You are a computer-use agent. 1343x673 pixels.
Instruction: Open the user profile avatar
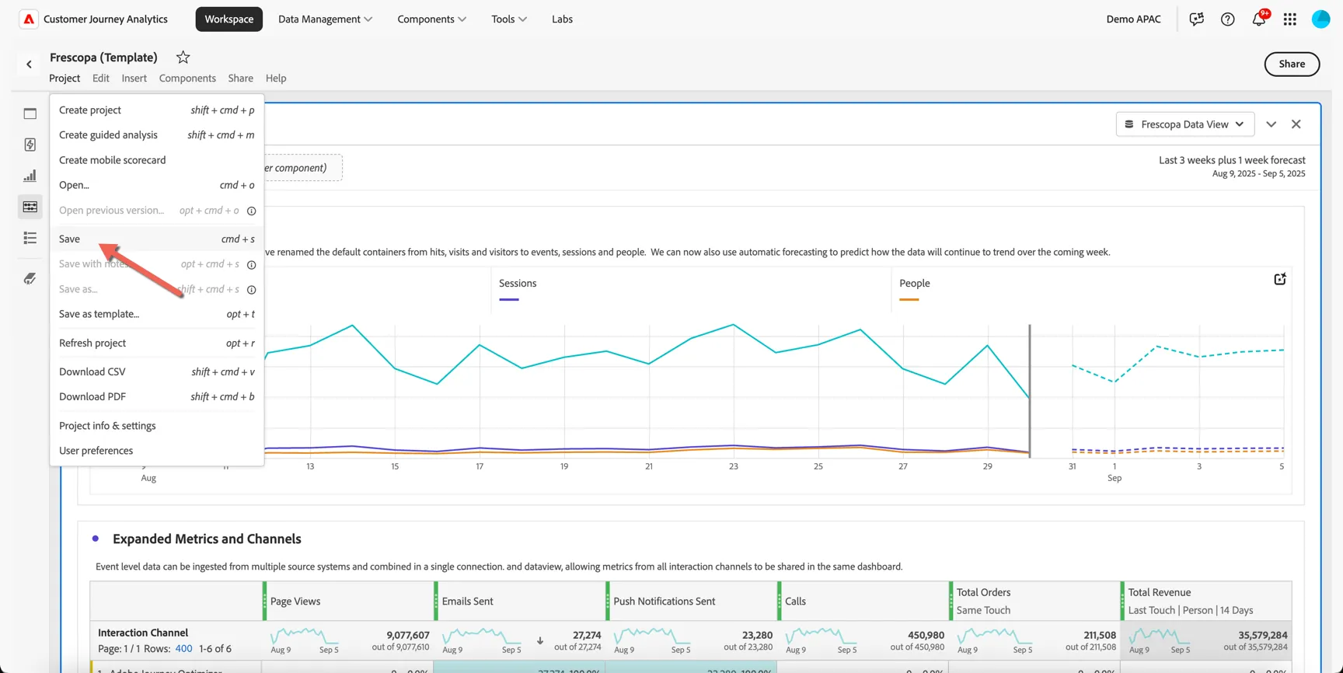(1320, 19)
